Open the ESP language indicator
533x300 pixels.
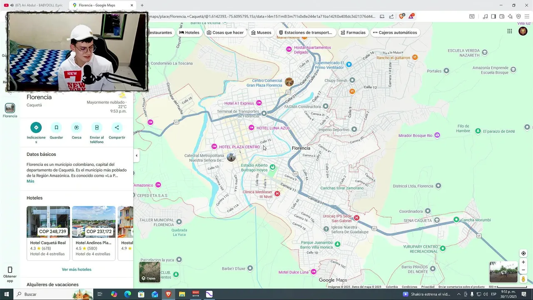click(x=493, y=294)
